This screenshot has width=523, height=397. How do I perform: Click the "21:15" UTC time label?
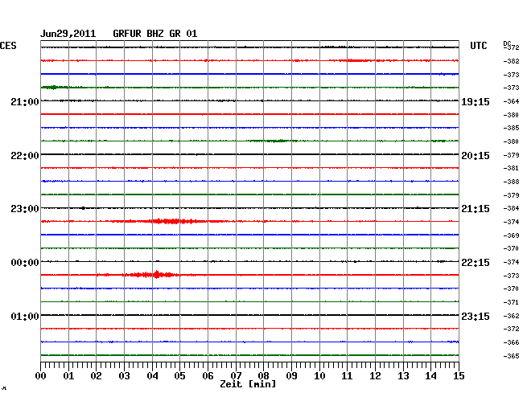click(x=476, y=209)
